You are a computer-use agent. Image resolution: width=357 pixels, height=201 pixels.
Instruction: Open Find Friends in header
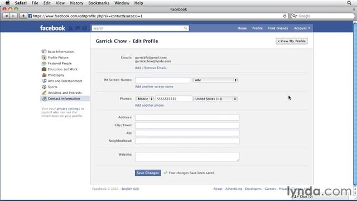click(278, 28)
